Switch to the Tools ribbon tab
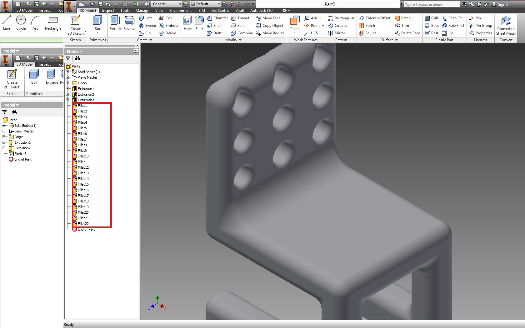Screen dimensions: 525x328 tap(125, 11)
